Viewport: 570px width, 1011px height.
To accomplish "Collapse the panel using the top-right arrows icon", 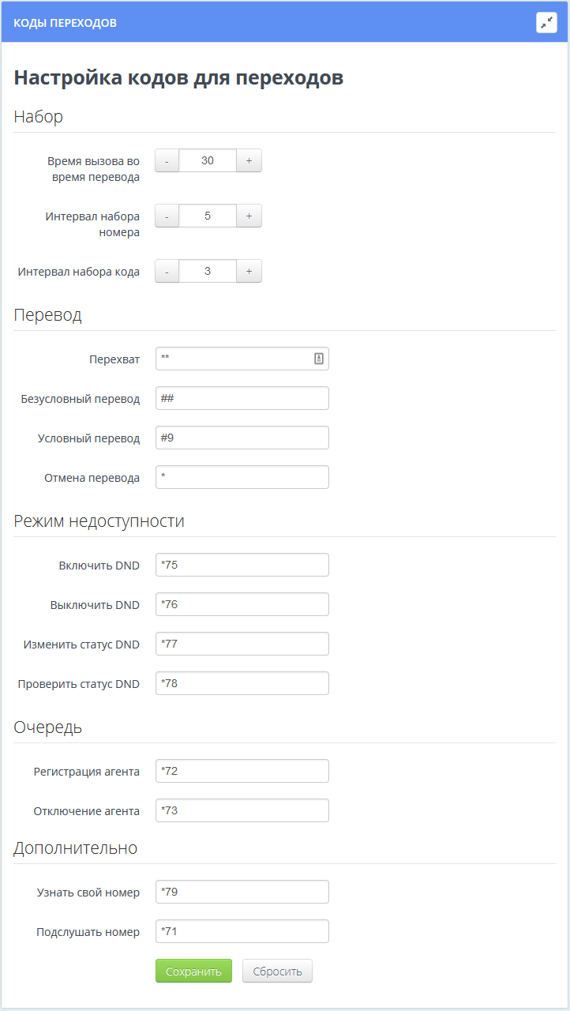I will [546, 23].
